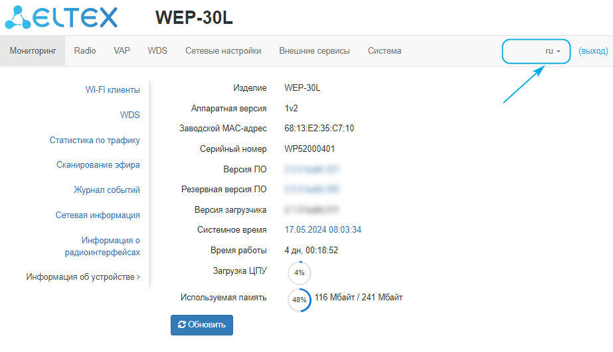Click the 4% CPU load gauge

click(300, 272)
